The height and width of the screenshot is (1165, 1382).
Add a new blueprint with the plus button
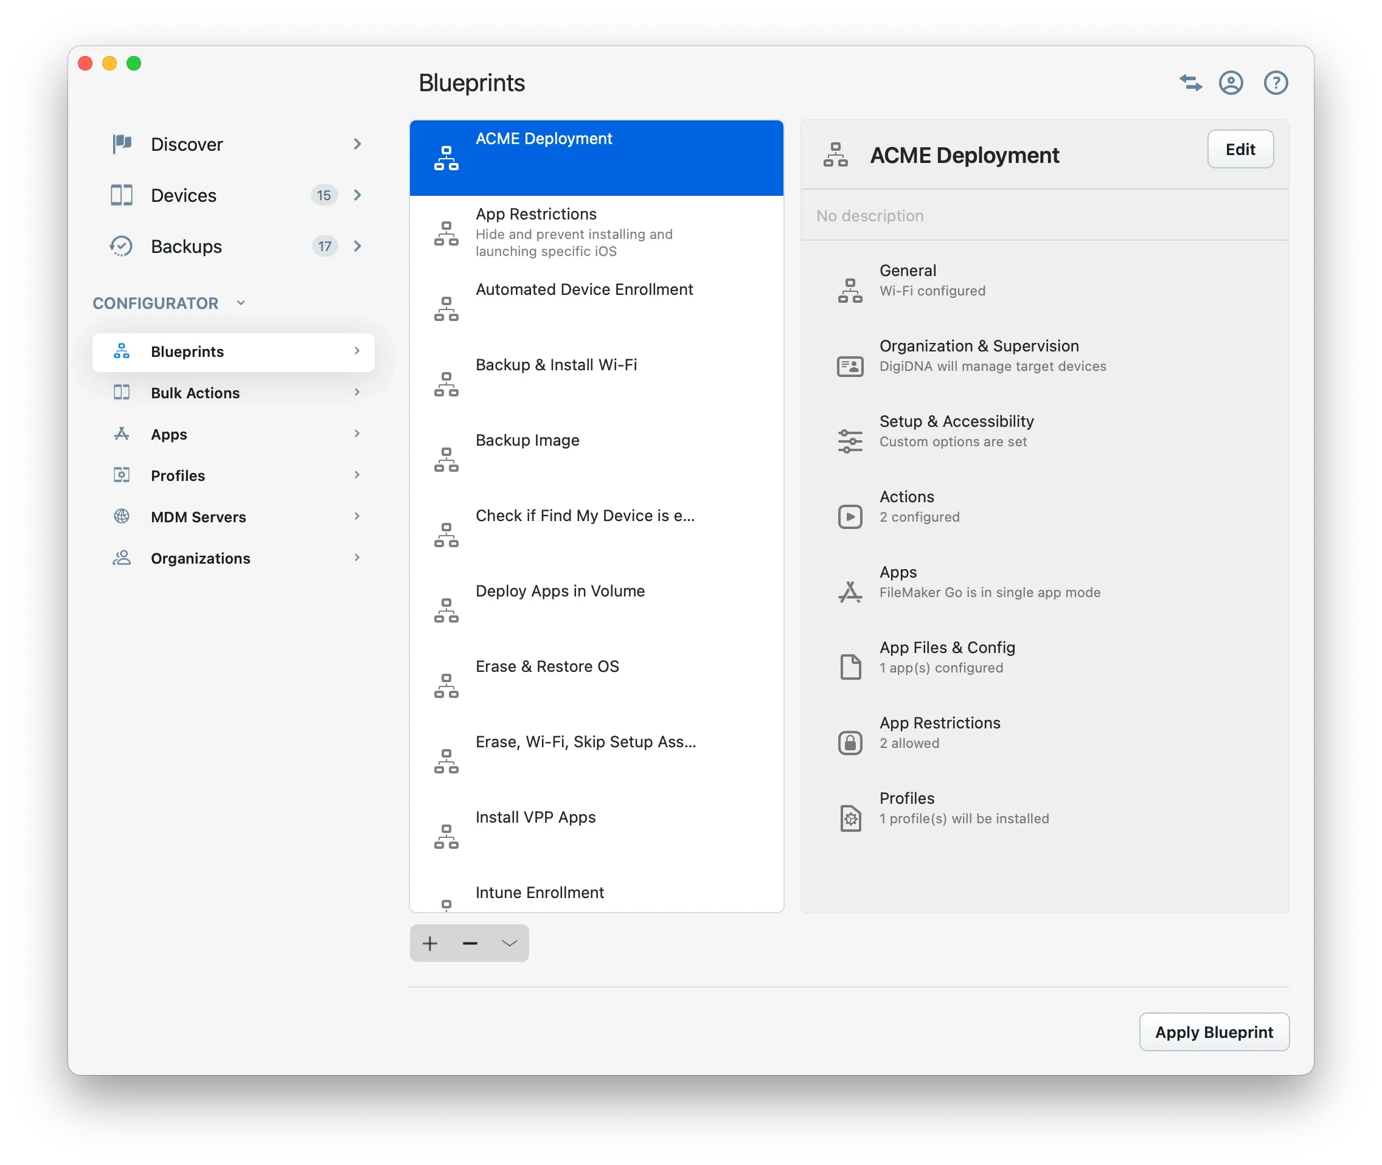[x=429, y=943]
